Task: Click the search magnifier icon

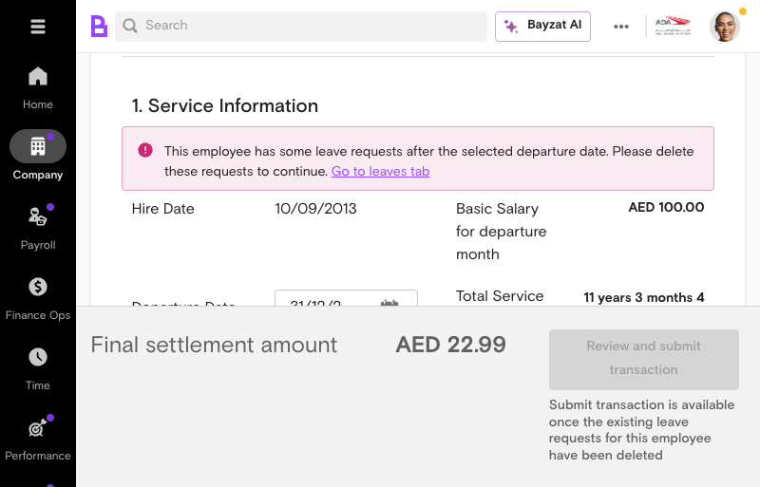Action: [130, 26]
